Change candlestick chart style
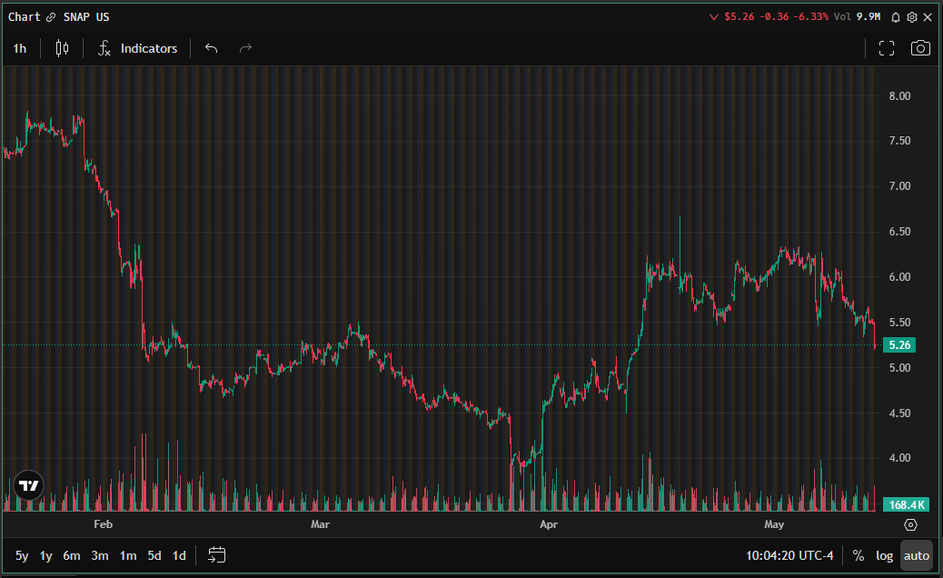 coord(62,48)
